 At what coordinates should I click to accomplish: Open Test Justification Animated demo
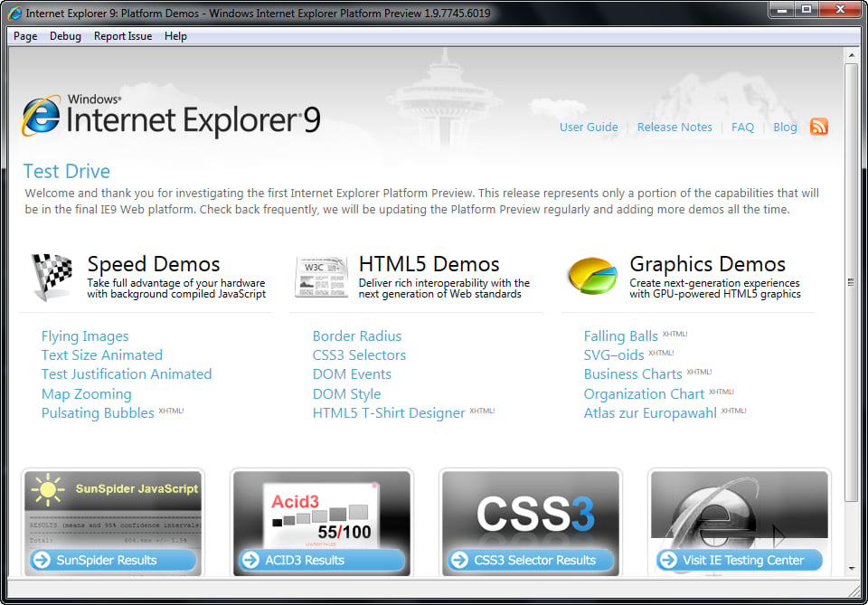127,374
